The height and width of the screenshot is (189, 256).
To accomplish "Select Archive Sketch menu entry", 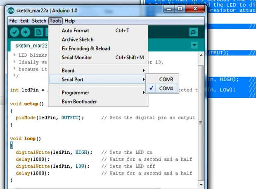I will coord(98,39).
